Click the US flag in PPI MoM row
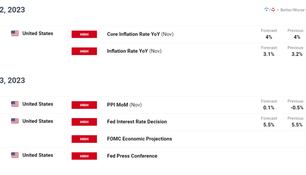The width and height of the screenshot is (306, 175). pos(15,104)
